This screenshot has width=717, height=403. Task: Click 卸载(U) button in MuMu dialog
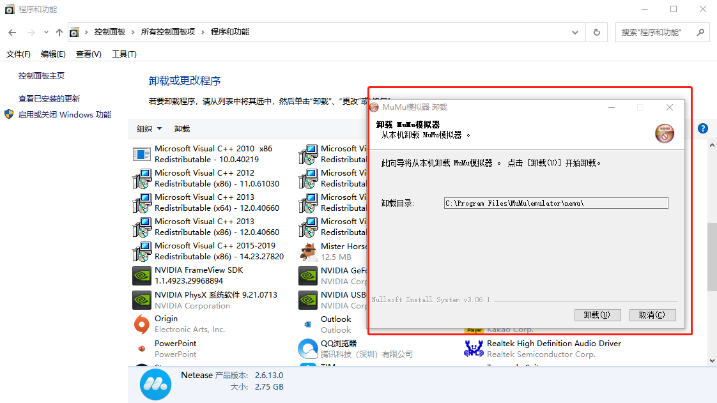tap(597, 315)
